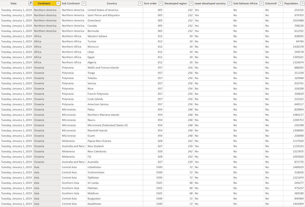Click population value 1489029

coord(294,167)
